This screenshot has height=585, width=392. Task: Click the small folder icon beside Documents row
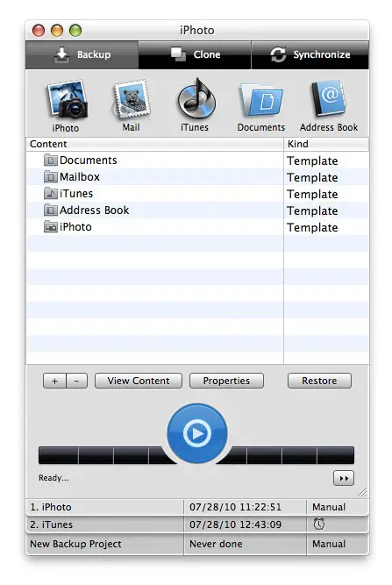tap(51, 160)
